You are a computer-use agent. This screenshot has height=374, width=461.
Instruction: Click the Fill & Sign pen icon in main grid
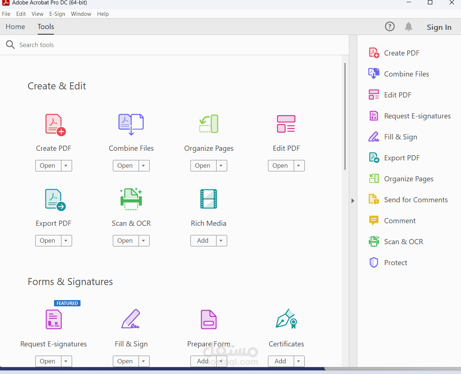tap(131, 319)
